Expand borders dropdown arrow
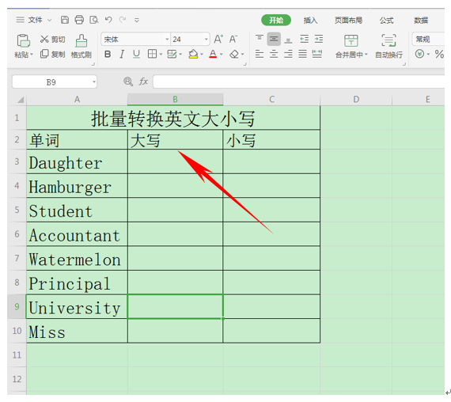 tap(161, 54)
